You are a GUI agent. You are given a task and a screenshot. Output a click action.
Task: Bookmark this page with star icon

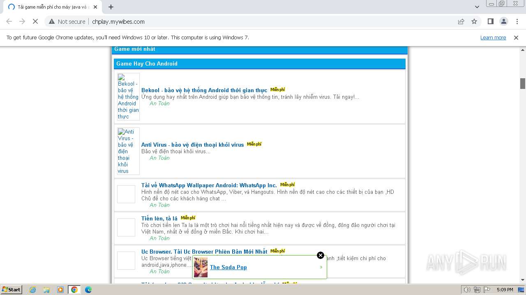(x=474, y=21)
